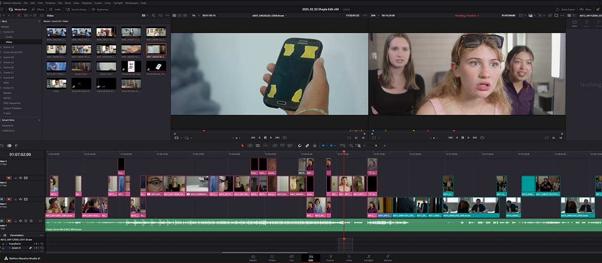Screen dimensions: 602x263
Task: Select the Fusion Clip 1 thumbnail
Action: [81, 66]
